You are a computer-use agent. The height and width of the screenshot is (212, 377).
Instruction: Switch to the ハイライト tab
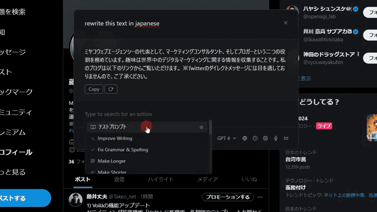coord(160,180)
